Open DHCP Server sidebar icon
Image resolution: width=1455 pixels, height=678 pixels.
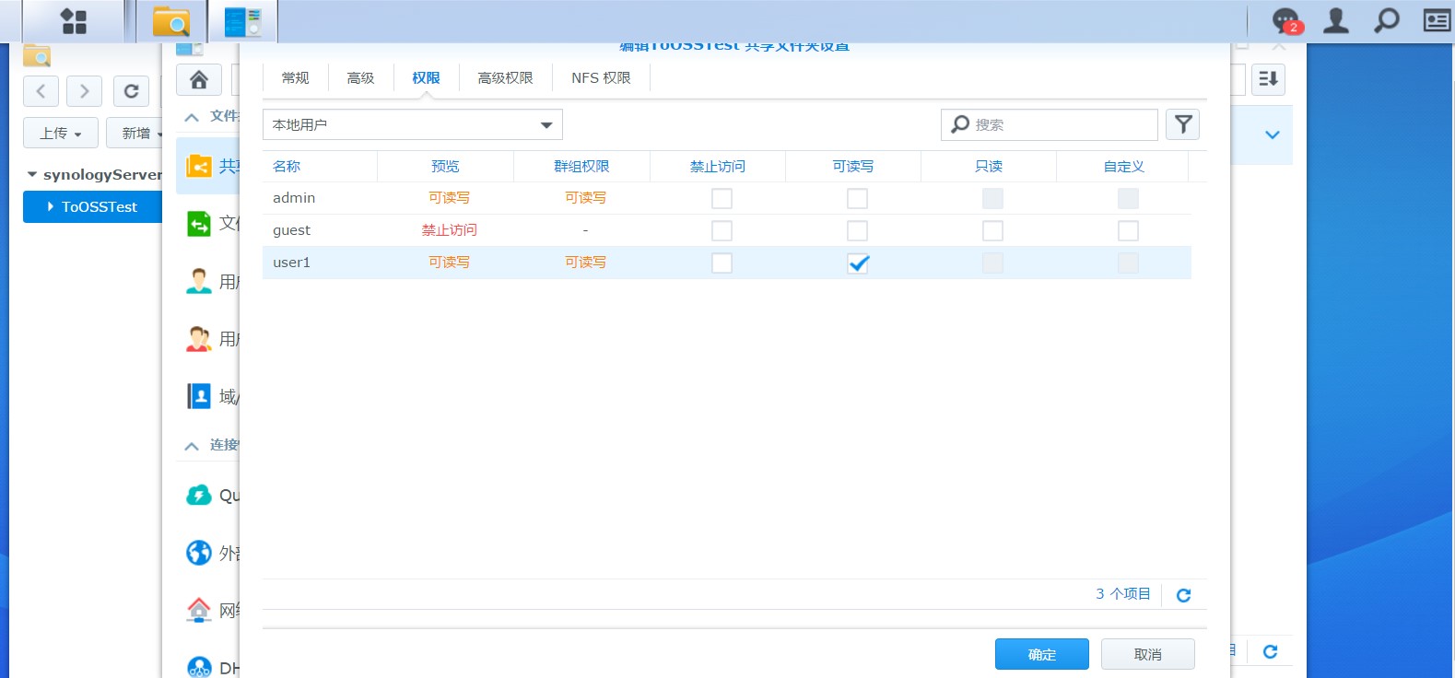(199, 667)
